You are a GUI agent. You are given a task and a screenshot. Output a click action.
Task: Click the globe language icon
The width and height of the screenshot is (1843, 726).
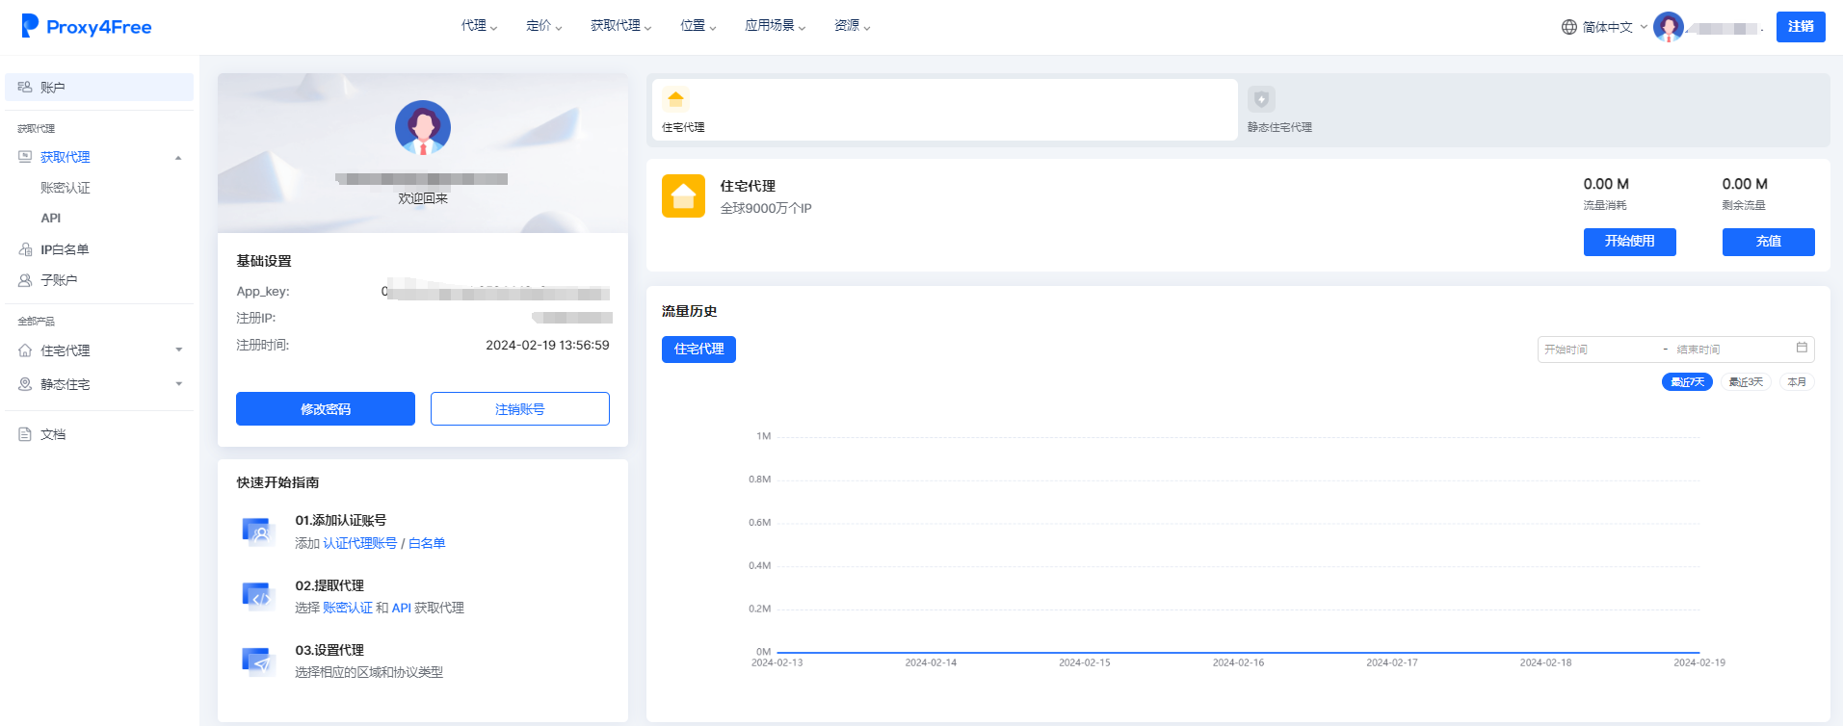tap(1569, 27)
